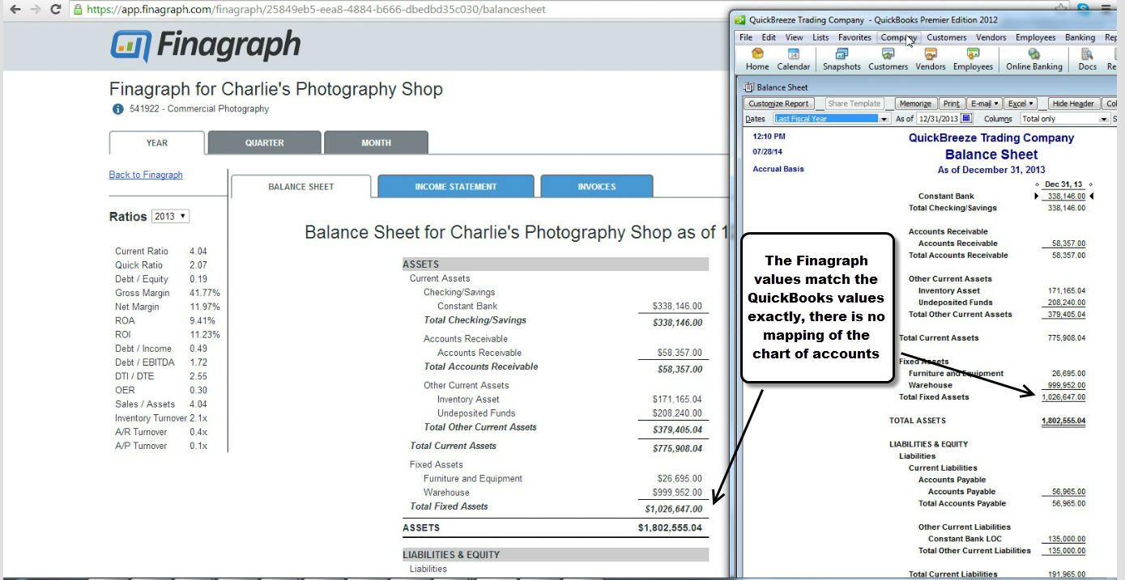Open Vendors in the QuickBooks menu bar
This screenshot has width=1125, height=580.
[x=991, y=37]
